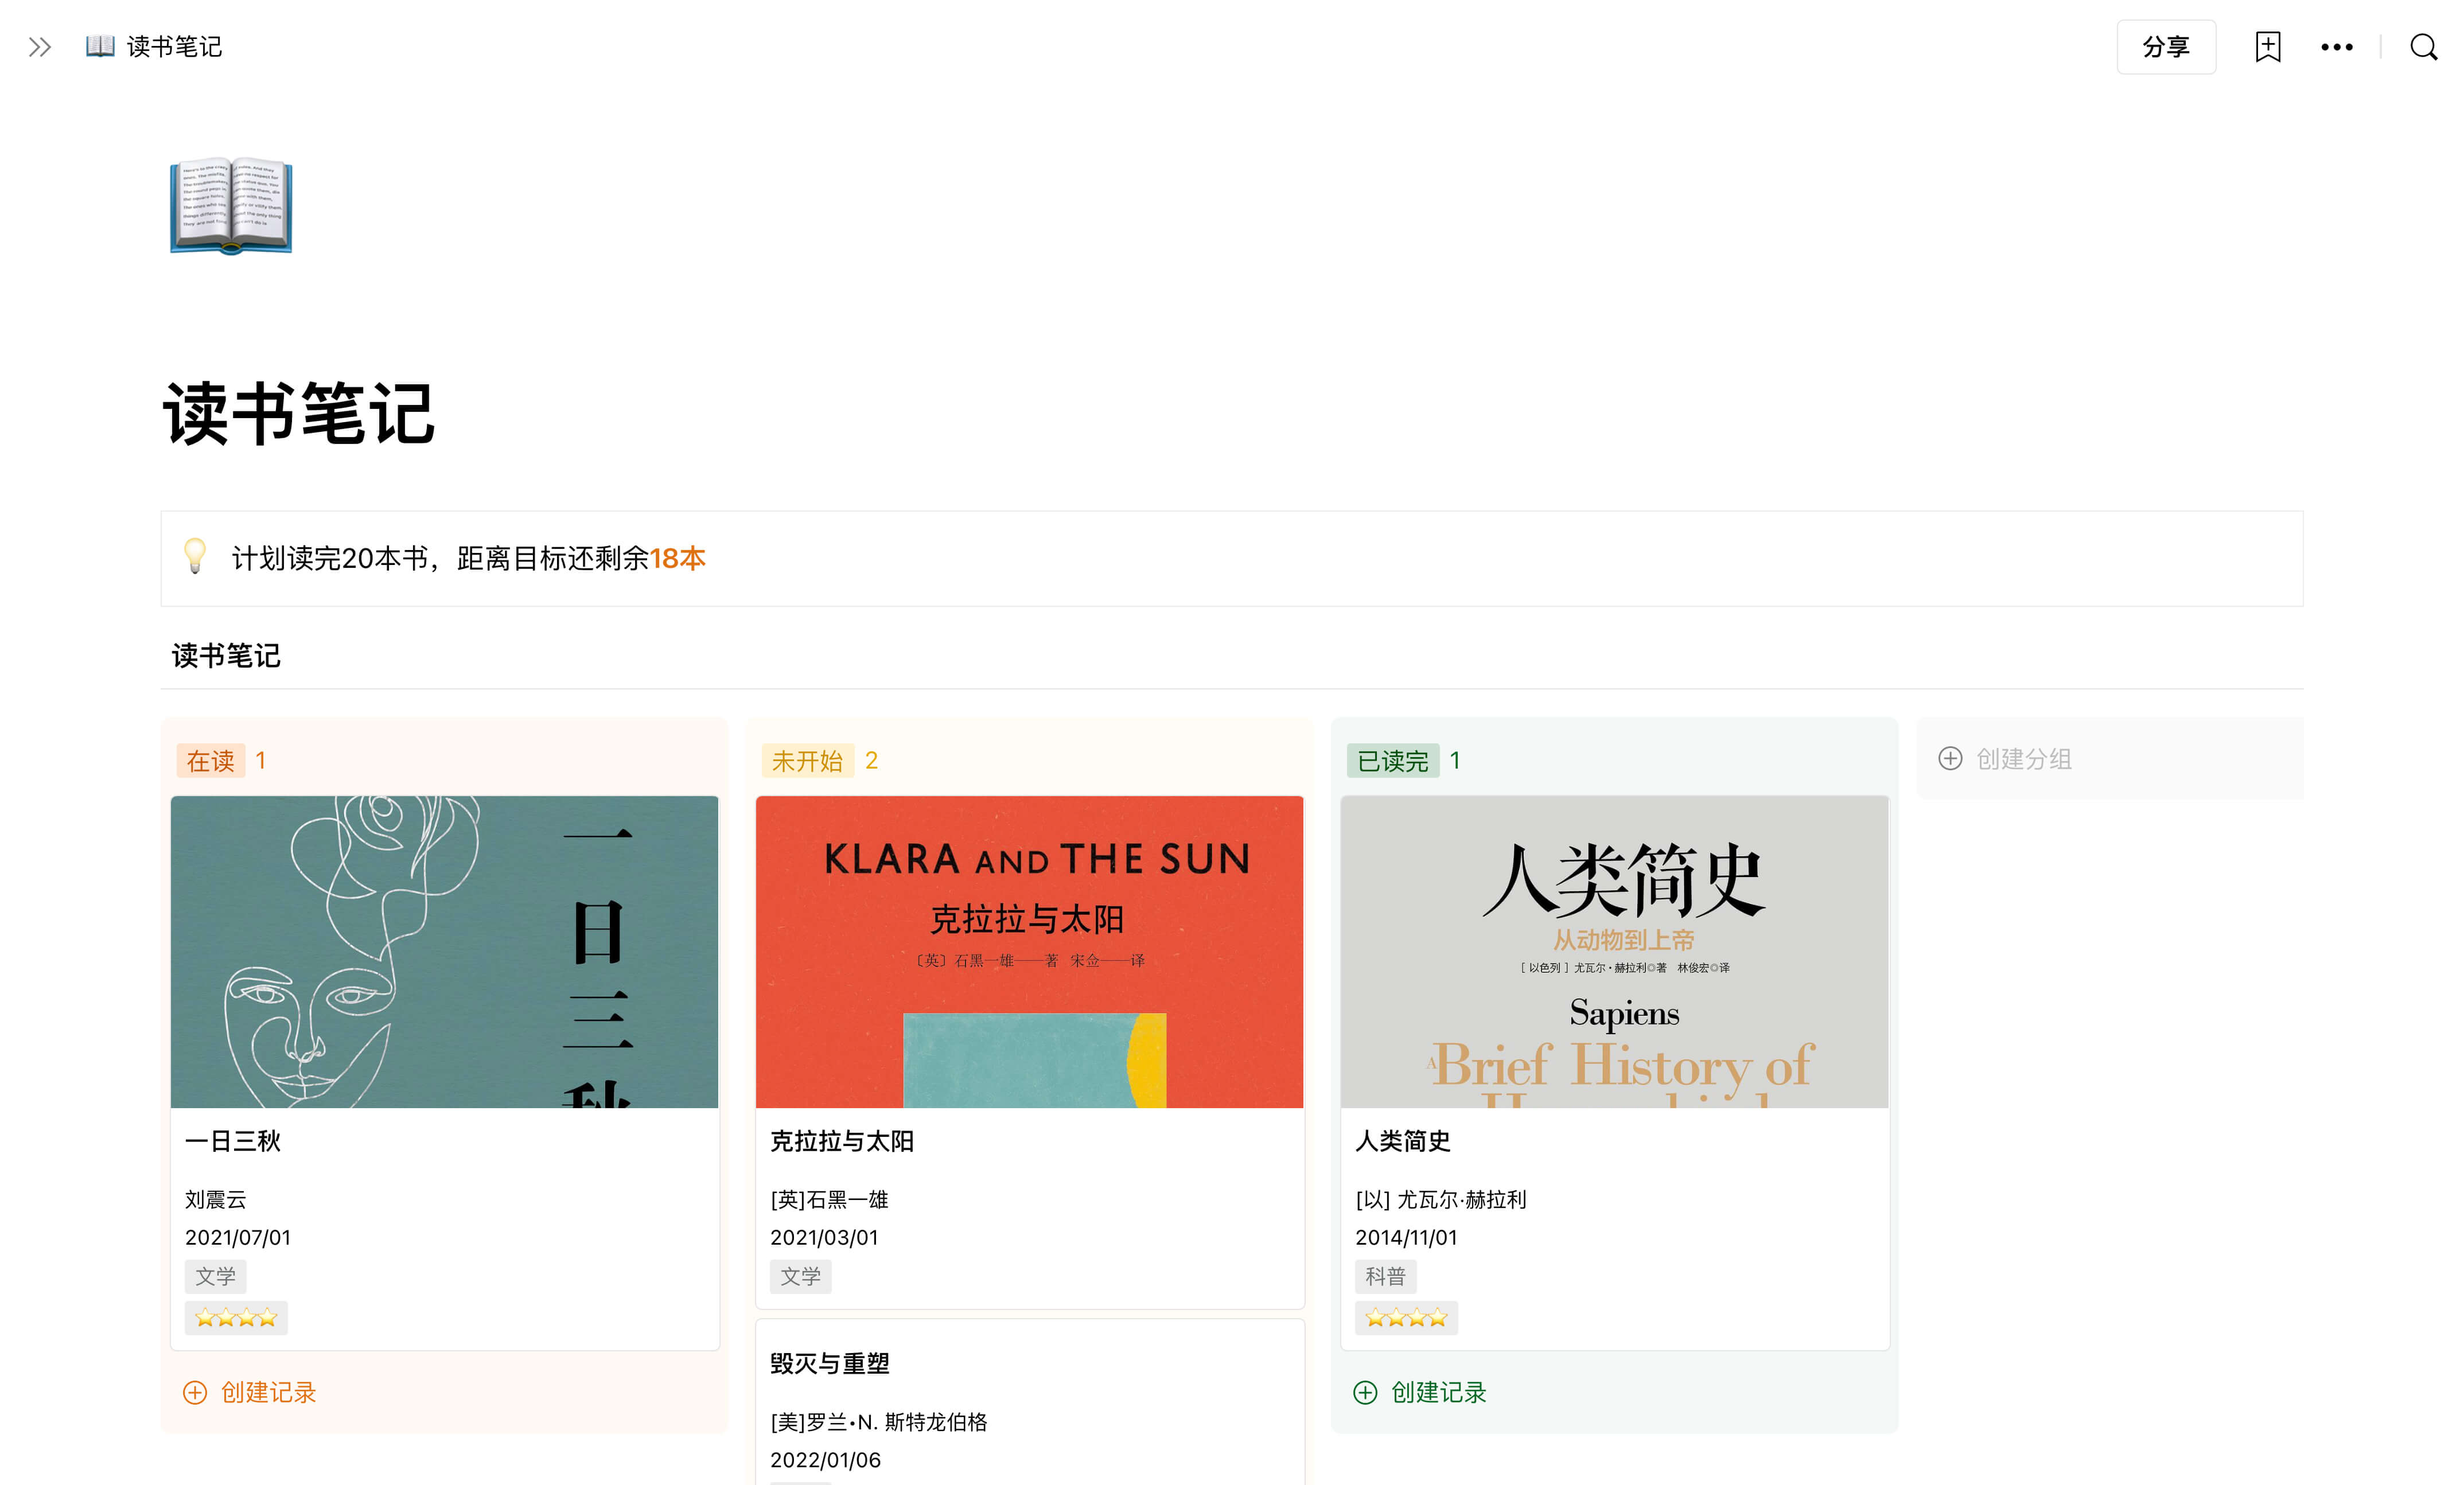Click the orange 18本 text

pos(677,558)
